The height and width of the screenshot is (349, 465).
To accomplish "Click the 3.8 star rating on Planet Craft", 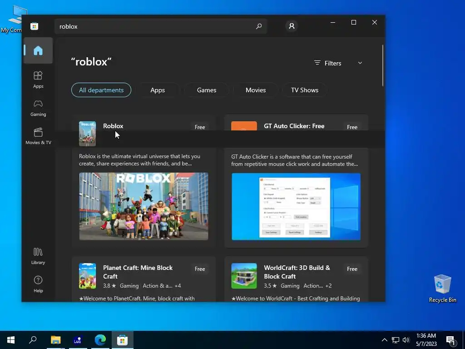I will tap(109, 286).
